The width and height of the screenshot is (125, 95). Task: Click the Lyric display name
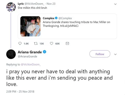tap(21, 4)
